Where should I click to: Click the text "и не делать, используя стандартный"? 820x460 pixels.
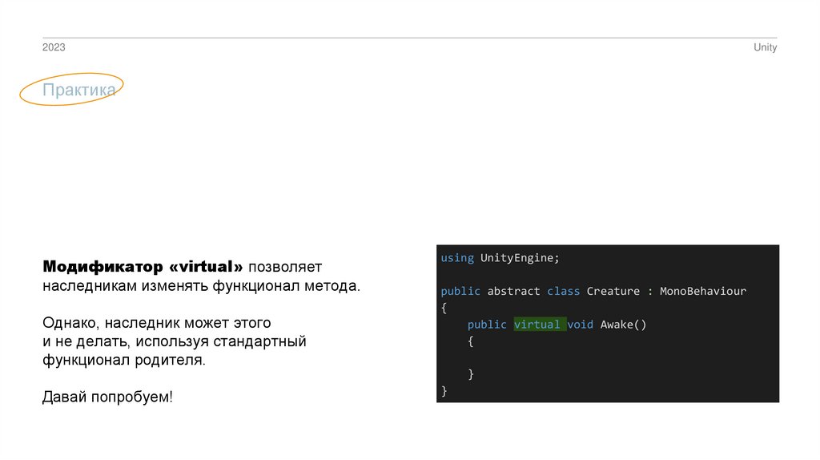[175, 342]
